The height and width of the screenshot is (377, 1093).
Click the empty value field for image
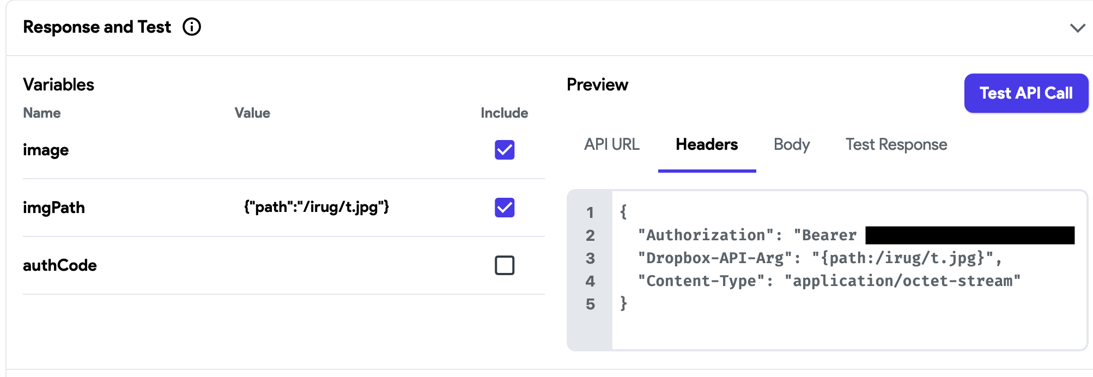click(x=316, y=150)
